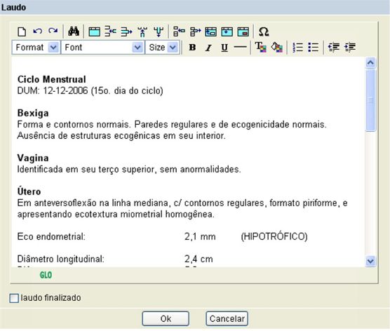Click the column icon with upward arrow

(142, 32)
